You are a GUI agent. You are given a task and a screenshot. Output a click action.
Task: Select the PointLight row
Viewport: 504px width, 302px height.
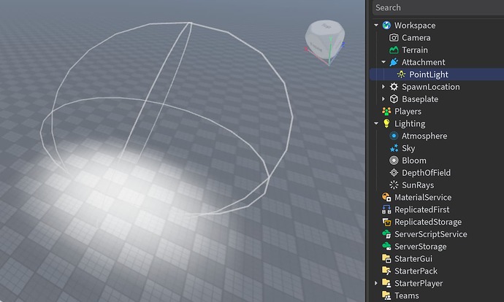click(437, 74)
